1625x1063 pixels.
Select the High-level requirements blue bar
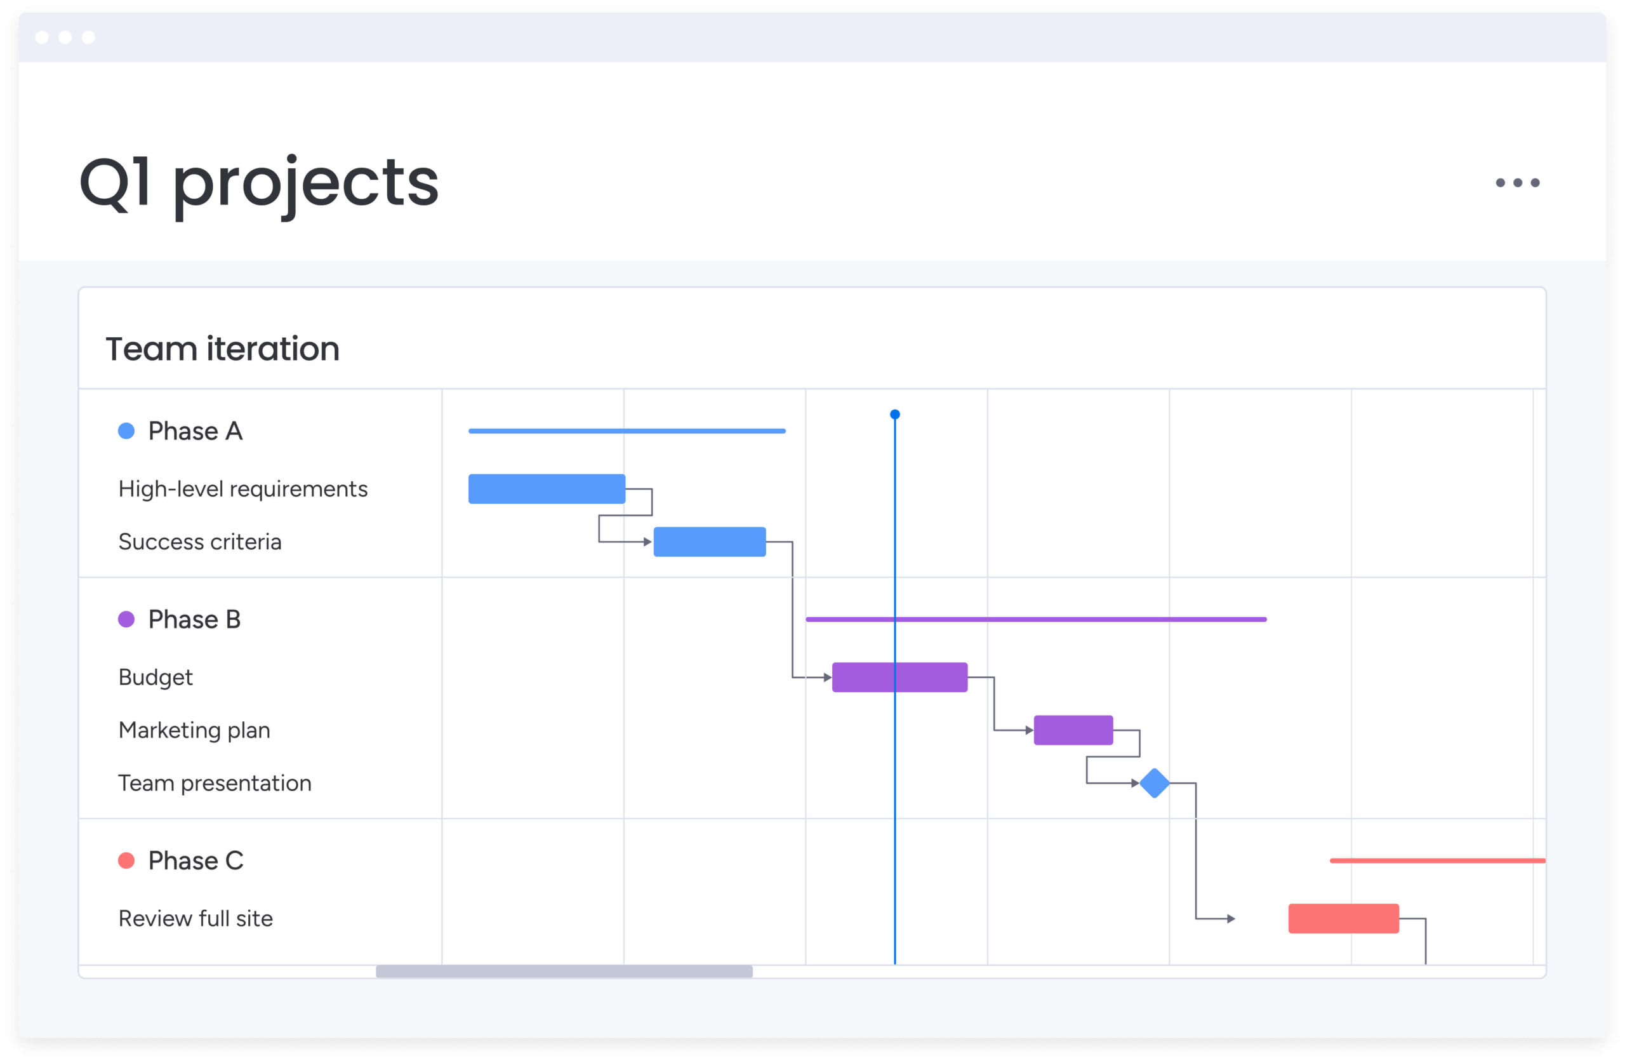coord(547,489)
